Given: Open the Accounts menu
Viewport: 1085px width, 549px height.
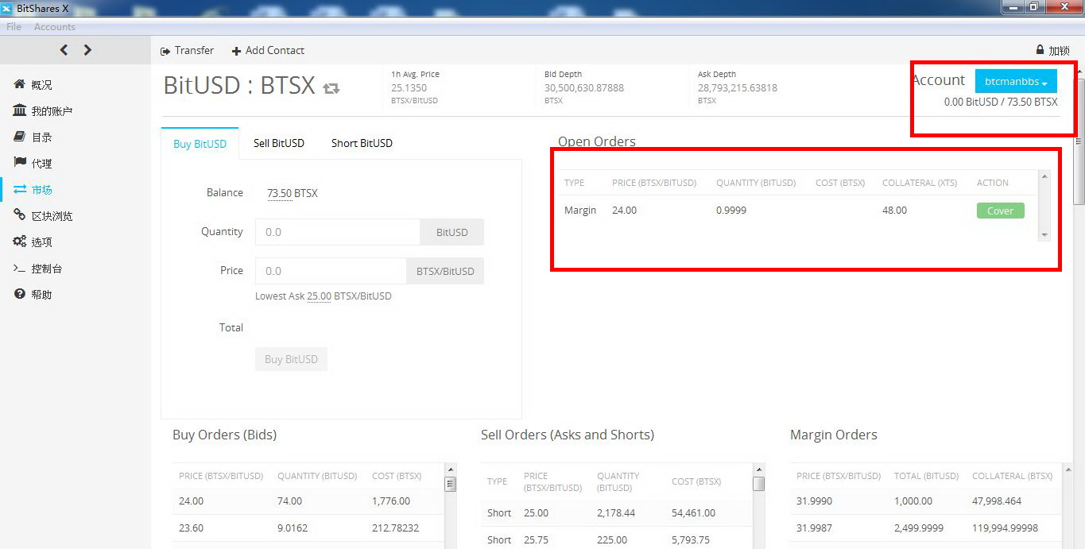Looking at the screenshot, I should 55,27.
